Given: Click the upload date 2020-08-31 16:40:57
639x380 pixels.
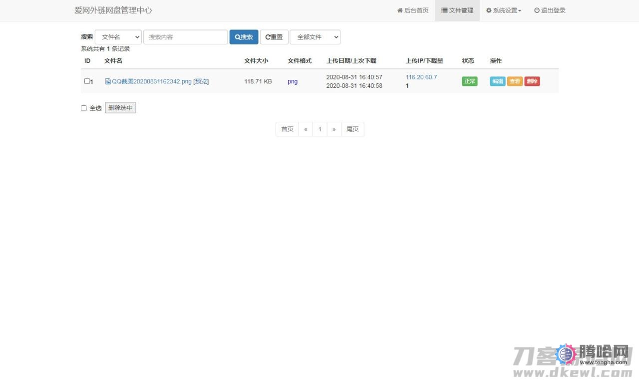Looking at the screenshot, I should 354,77.
